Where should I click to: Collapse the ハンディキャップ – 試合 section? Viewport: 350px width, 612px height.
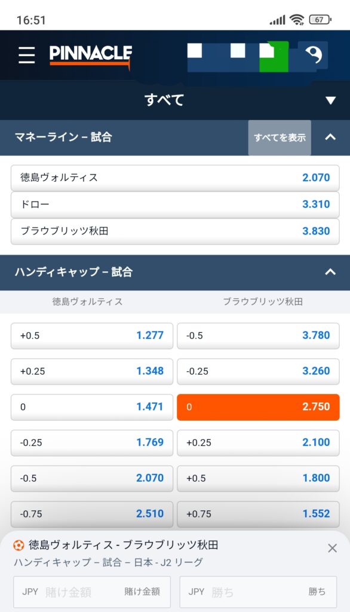330,272
